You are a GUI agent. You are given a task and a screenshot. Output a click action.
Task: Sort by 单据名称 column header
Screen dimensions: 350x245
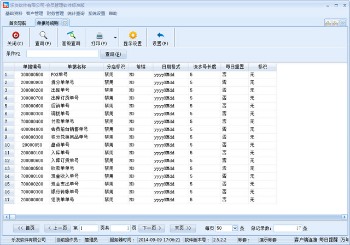pyautogui.click(x=77, y=67)
